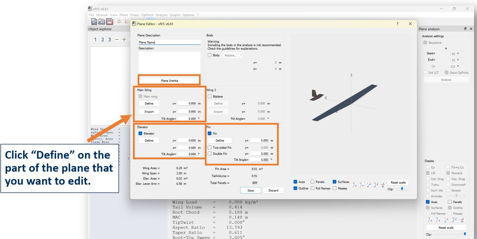Uncheck the Elevator checkbox
The width and height of the screenshot is (477, 239).
pyautogui.click(x=140, y=133)
